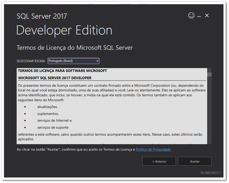
Task: Click the version number 14.1805.4072.1
Action: tap(210, 173)
